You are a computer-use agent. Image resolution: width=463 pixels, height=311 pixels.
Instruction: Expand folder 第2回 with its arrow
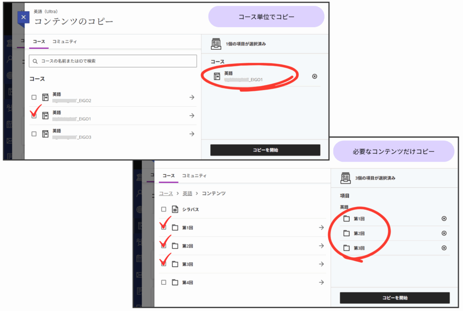(321, 246)
